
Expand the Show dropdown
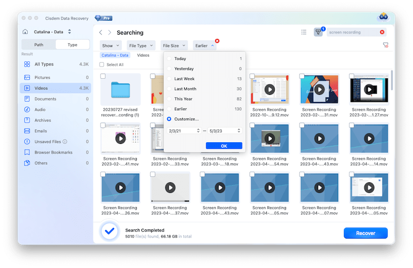click(110, 46)
